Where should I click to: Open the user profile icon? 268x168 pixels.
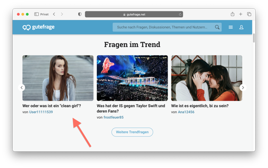241,27
